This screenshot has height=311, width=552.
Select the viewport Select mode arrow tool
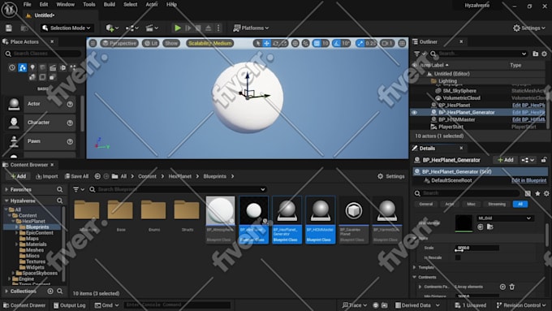[258, 43]
